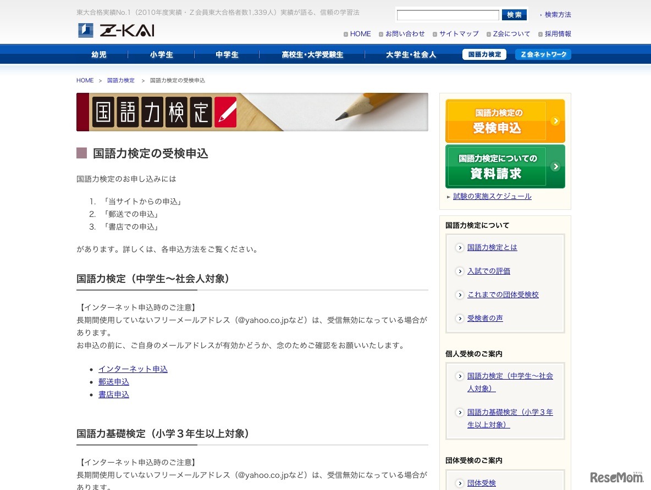Switch to the 中学生 navigation tab
The width and height of the screenshot is (651, 490).
tap(227, 54)
